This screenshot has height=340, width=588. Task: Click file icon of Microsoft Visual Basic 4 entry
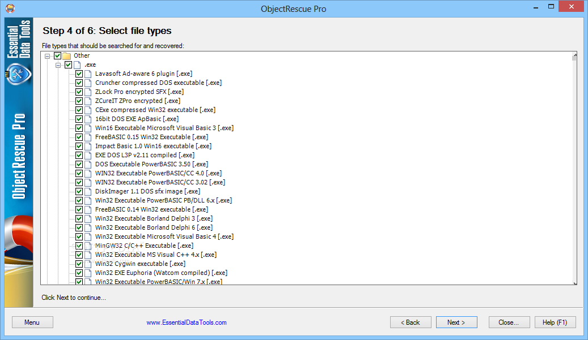pos(88,237)
